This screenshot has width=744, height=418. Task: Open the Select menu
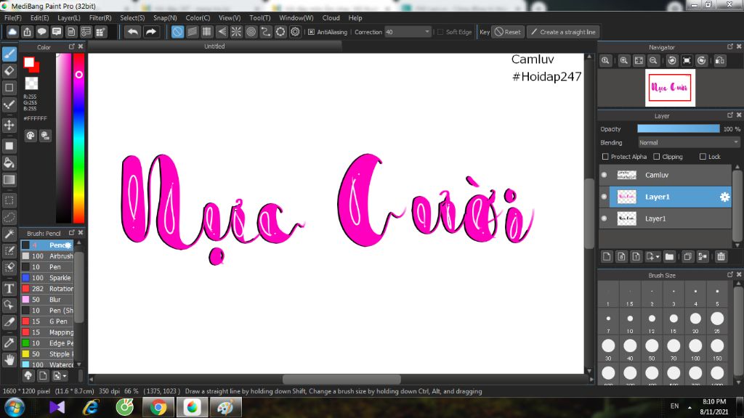(132, 17)
